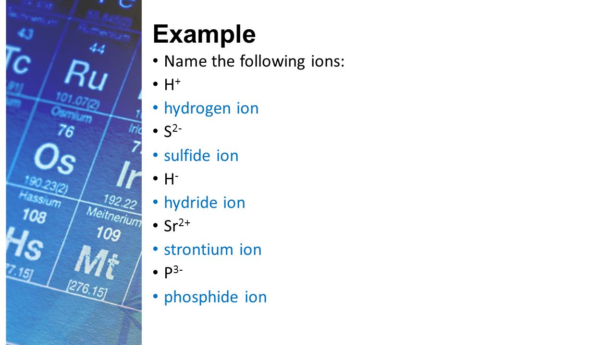
Task: Click the S2- ion formula
Action: [172, 132]
